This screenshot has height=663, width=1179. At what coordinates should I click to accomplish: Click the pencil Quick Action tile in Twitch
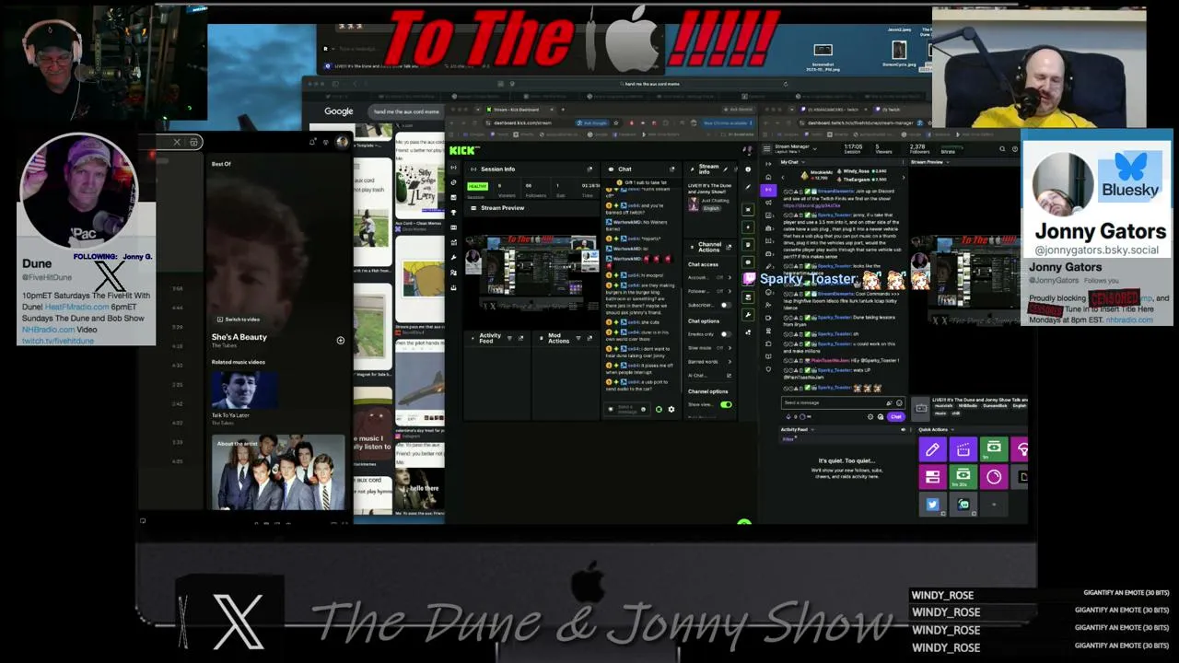932,449
